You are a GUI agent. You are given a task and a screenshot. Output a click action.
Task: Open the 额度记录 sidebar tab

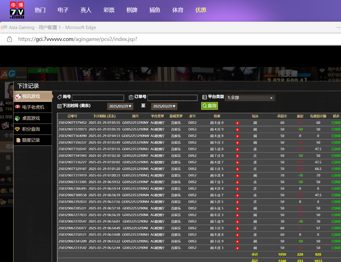31,140
